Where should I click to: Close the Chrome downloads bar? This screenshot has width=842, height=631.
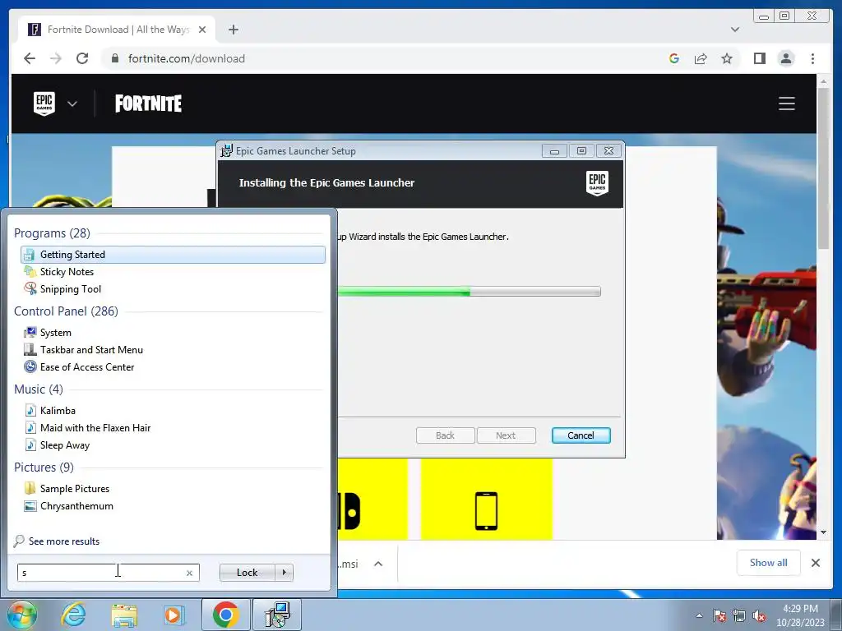815,562
